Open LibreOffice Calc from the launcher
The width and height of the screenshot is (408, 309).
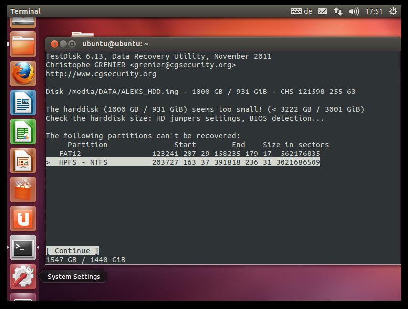tap(23, 131)
